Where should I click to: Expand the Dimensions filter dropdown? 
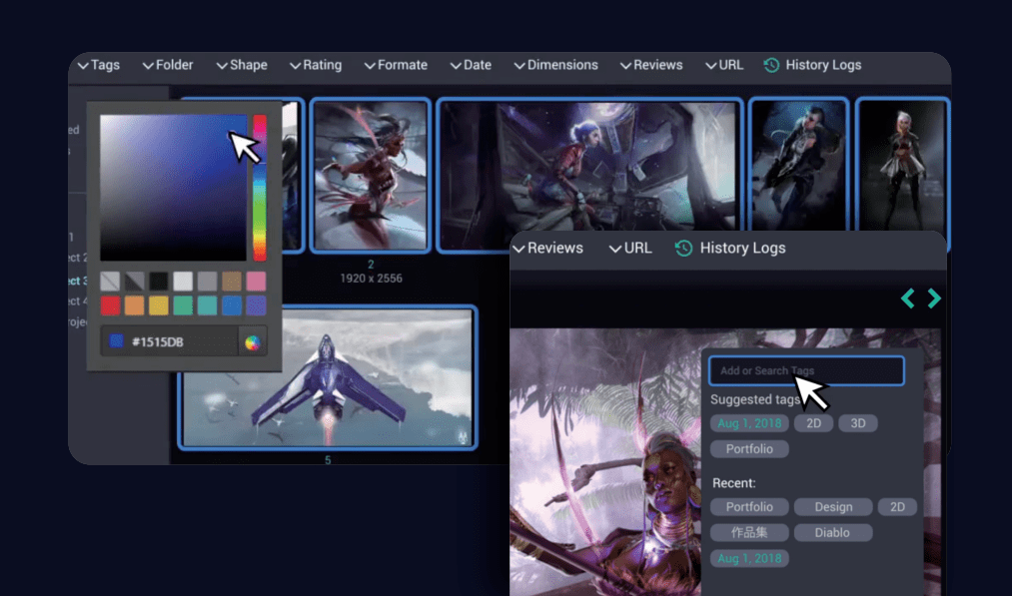[x=555, y=65]
